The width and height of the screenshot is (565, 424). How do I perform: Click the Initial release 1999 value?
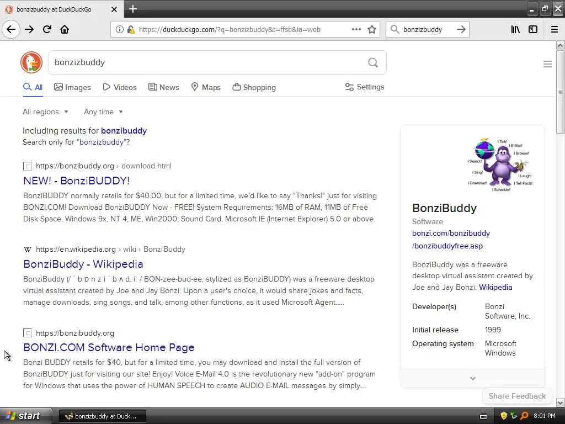pyautogui.click(x=493, y=330)
